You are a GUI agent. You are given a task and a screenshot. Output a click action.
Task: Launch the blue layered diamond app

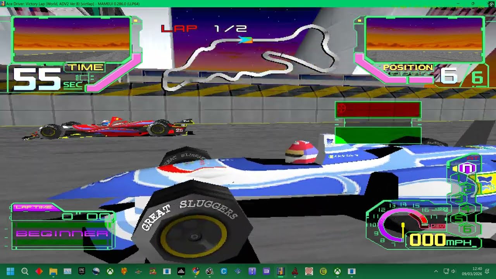pyautogui.click(x=238, y=271)
